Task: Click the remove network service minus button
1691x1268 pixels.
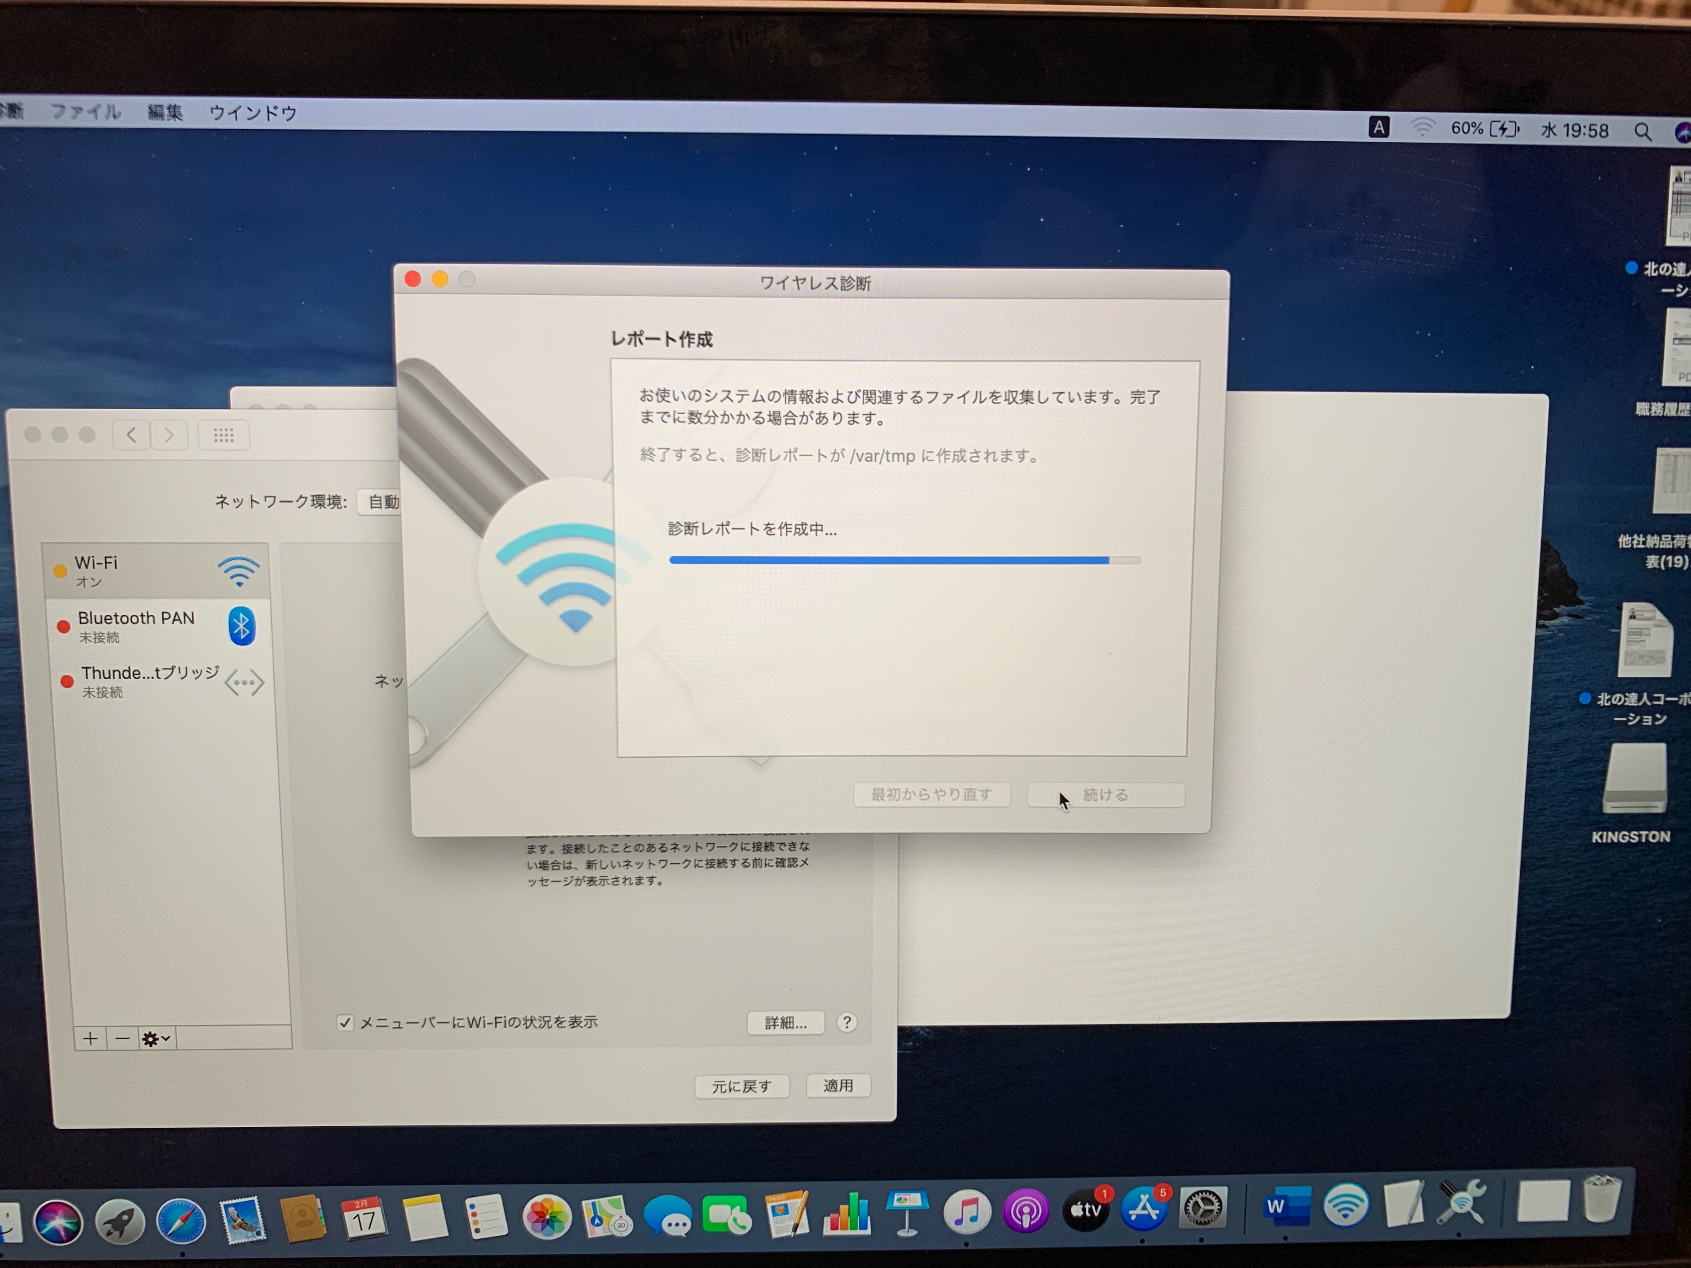Action: pyautogui.click(x=122, y=1038)
